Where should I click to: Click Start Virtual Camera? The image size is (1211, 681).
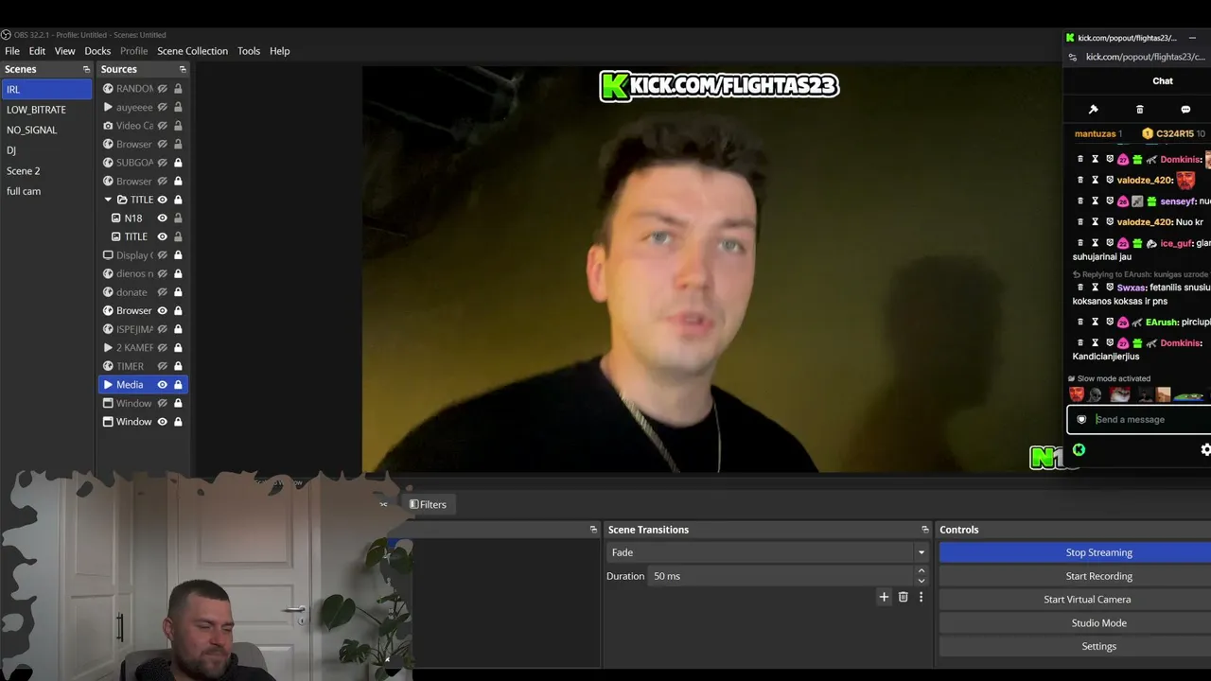[x=1076, y=600]
